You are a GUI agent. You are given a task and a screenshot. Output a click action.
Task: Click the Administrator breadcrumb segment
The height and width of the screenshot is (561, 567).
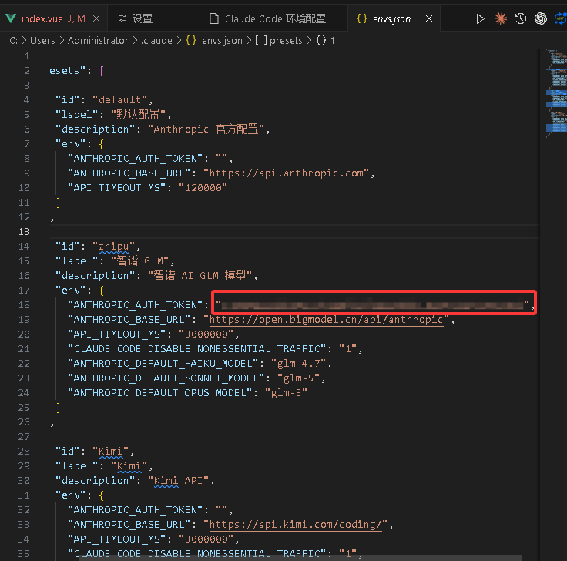coord(98,41)
